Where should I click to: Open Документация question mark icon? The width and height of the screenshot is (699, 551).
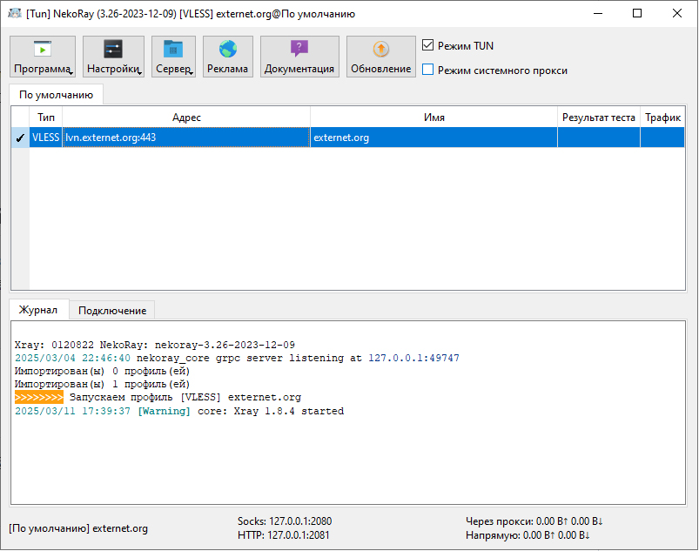tap(299, 50)
